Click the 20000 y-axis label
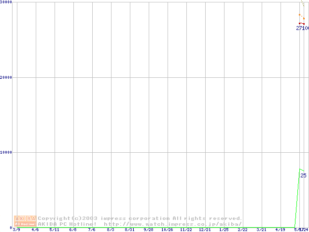Viewport: 309px width, 232px height. click(x=6, y=77)
